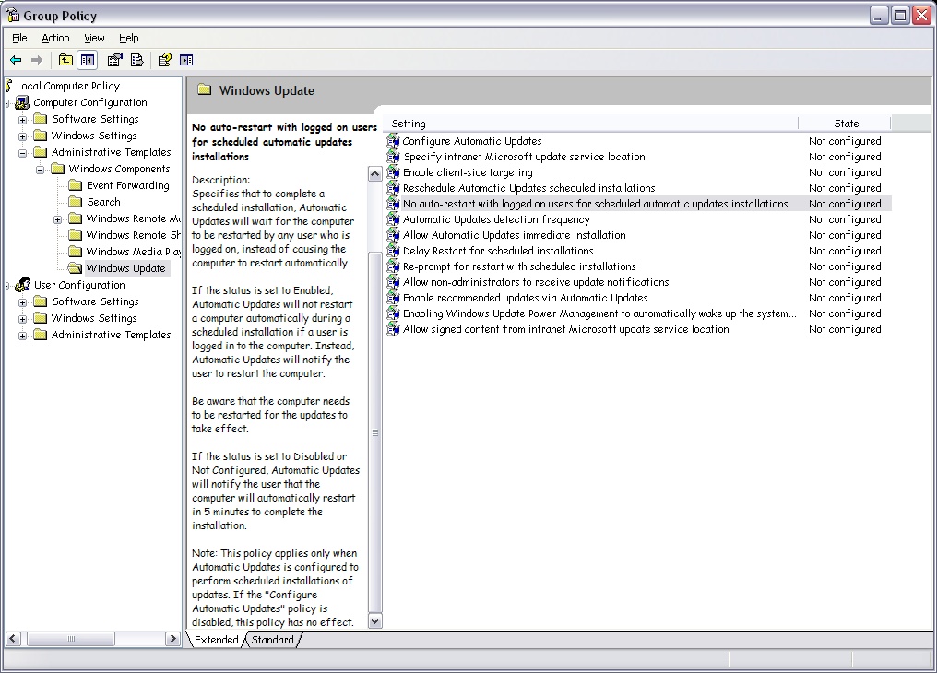Image resolution: width=937 pixels, height=673 pixels.
Task: Click the icon for Enable client-side targeting
Action: point(393,172)
